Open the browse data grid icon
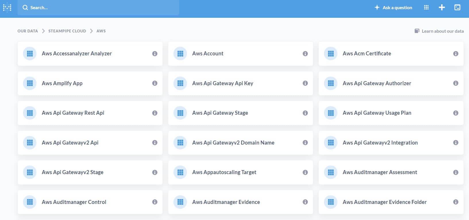Screen dimensions: 469x220 (x=426, y=8)
